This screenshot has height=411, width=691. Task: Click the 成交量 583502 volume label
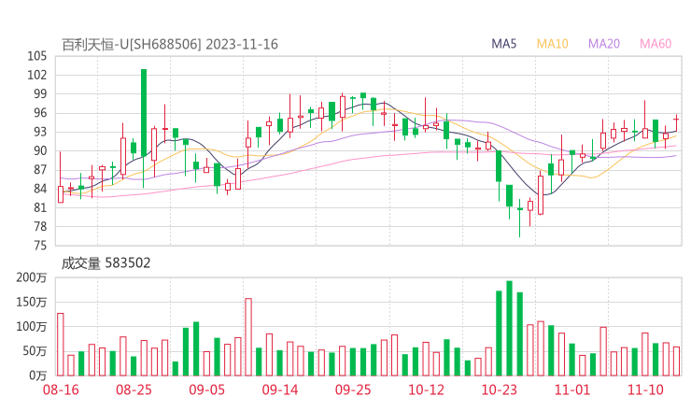click(x=106, y=263)
